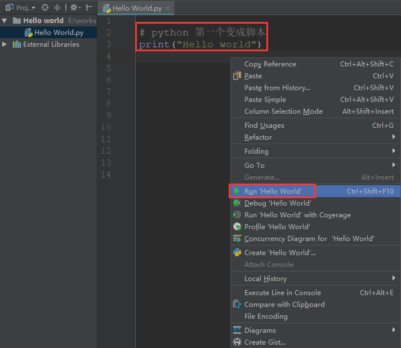The height and width of the screenshot is (348, 401).
Task: Click the GitHub Create Gist icon
Action: point(237,342)
